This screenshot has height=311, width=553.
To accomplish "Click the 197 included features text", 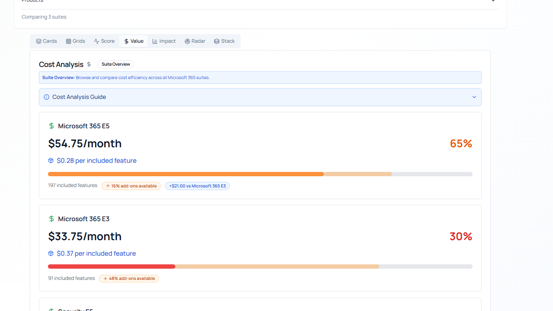I will (73, 185).
